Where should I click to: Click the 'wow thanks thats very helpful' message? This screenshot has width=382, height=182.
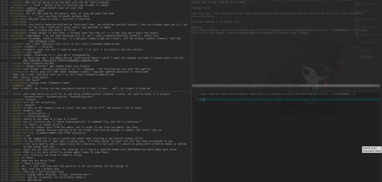coord(58,66)
